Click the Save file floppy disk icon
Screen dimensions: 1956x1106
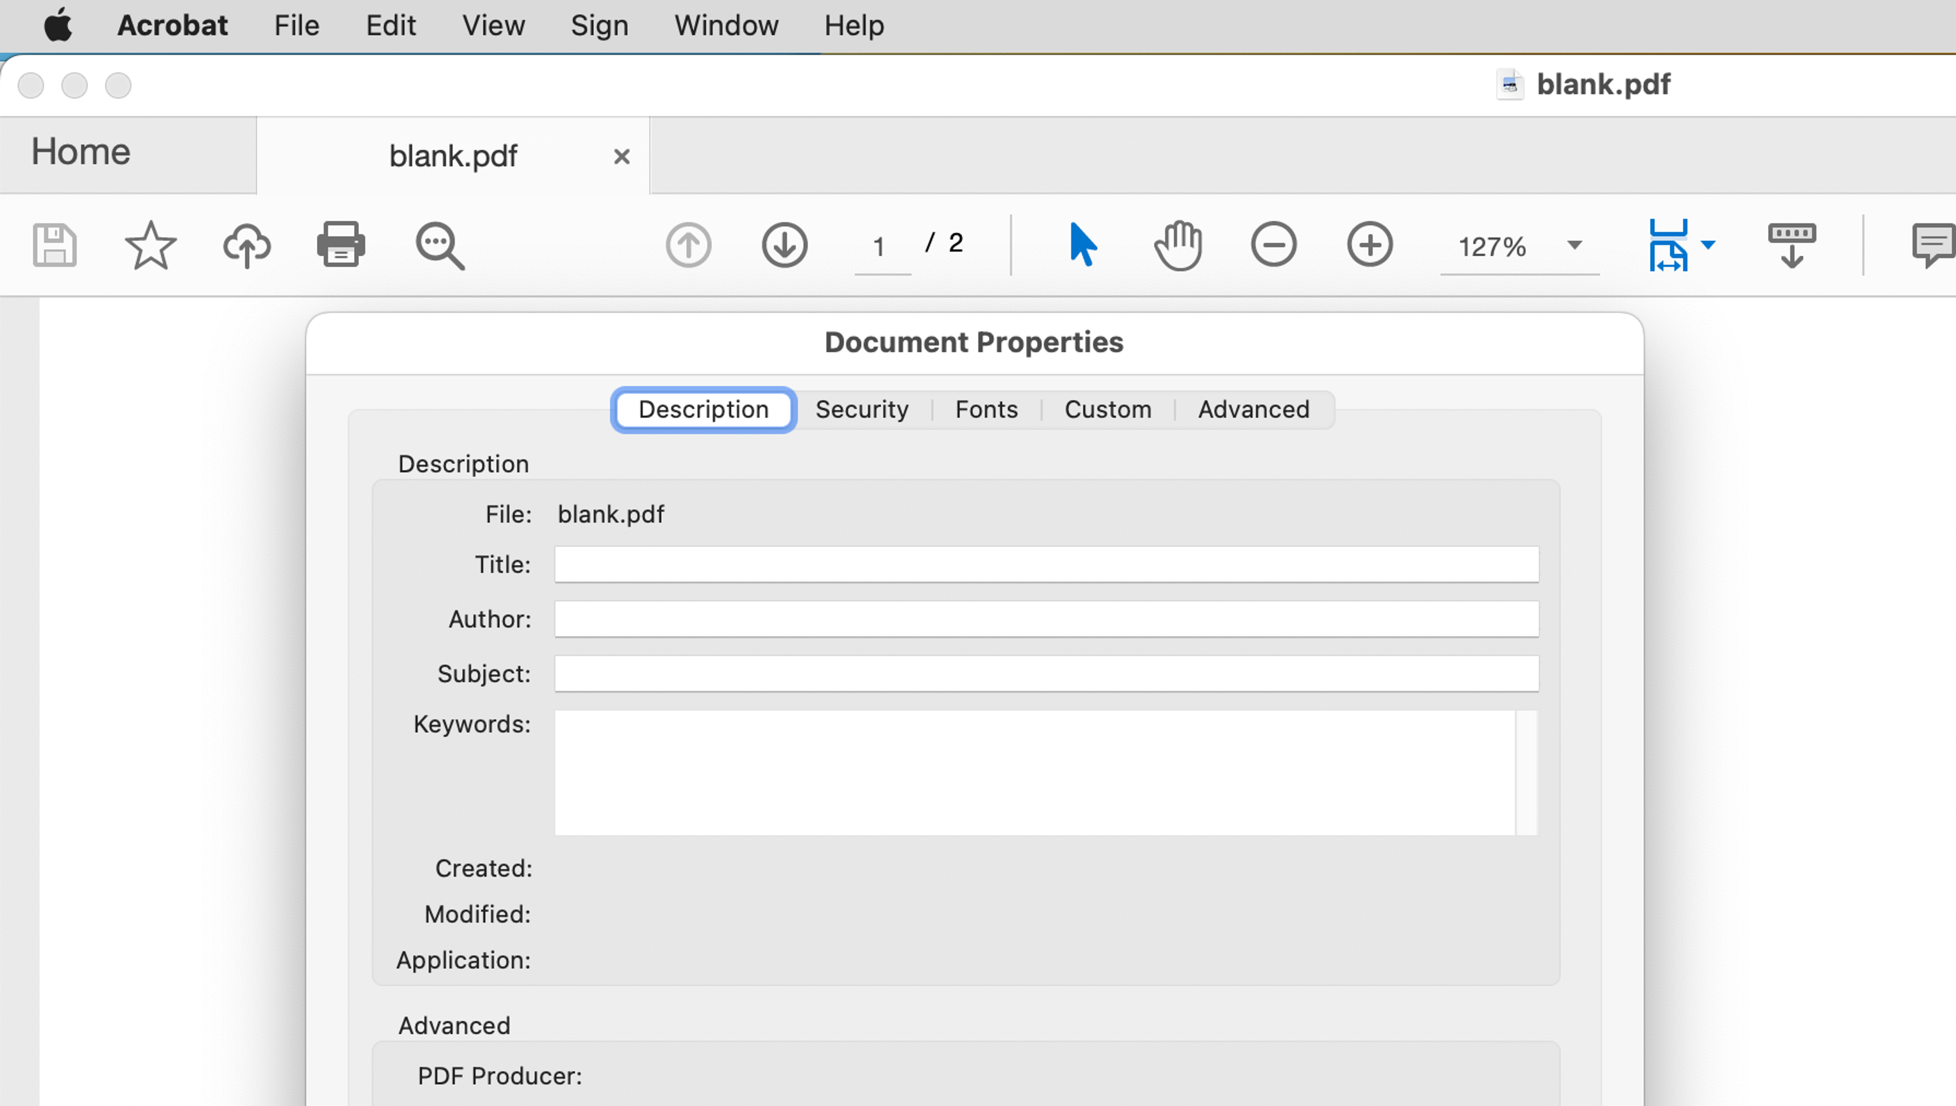[x=55, y=245]
